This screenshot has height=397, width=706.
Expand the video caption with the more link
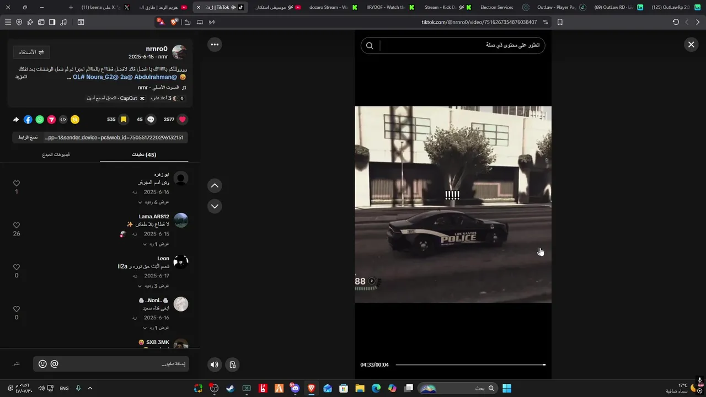pos(21,77)
